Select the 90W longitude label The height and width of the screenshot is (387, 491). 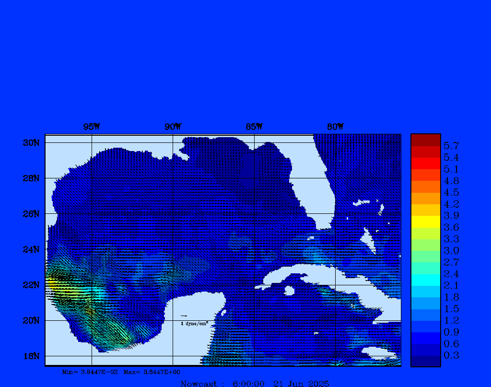pos(173,127)
